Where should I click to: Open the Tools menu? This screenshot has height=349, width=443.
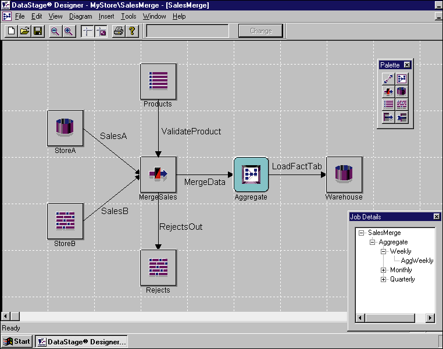[128, 16]
